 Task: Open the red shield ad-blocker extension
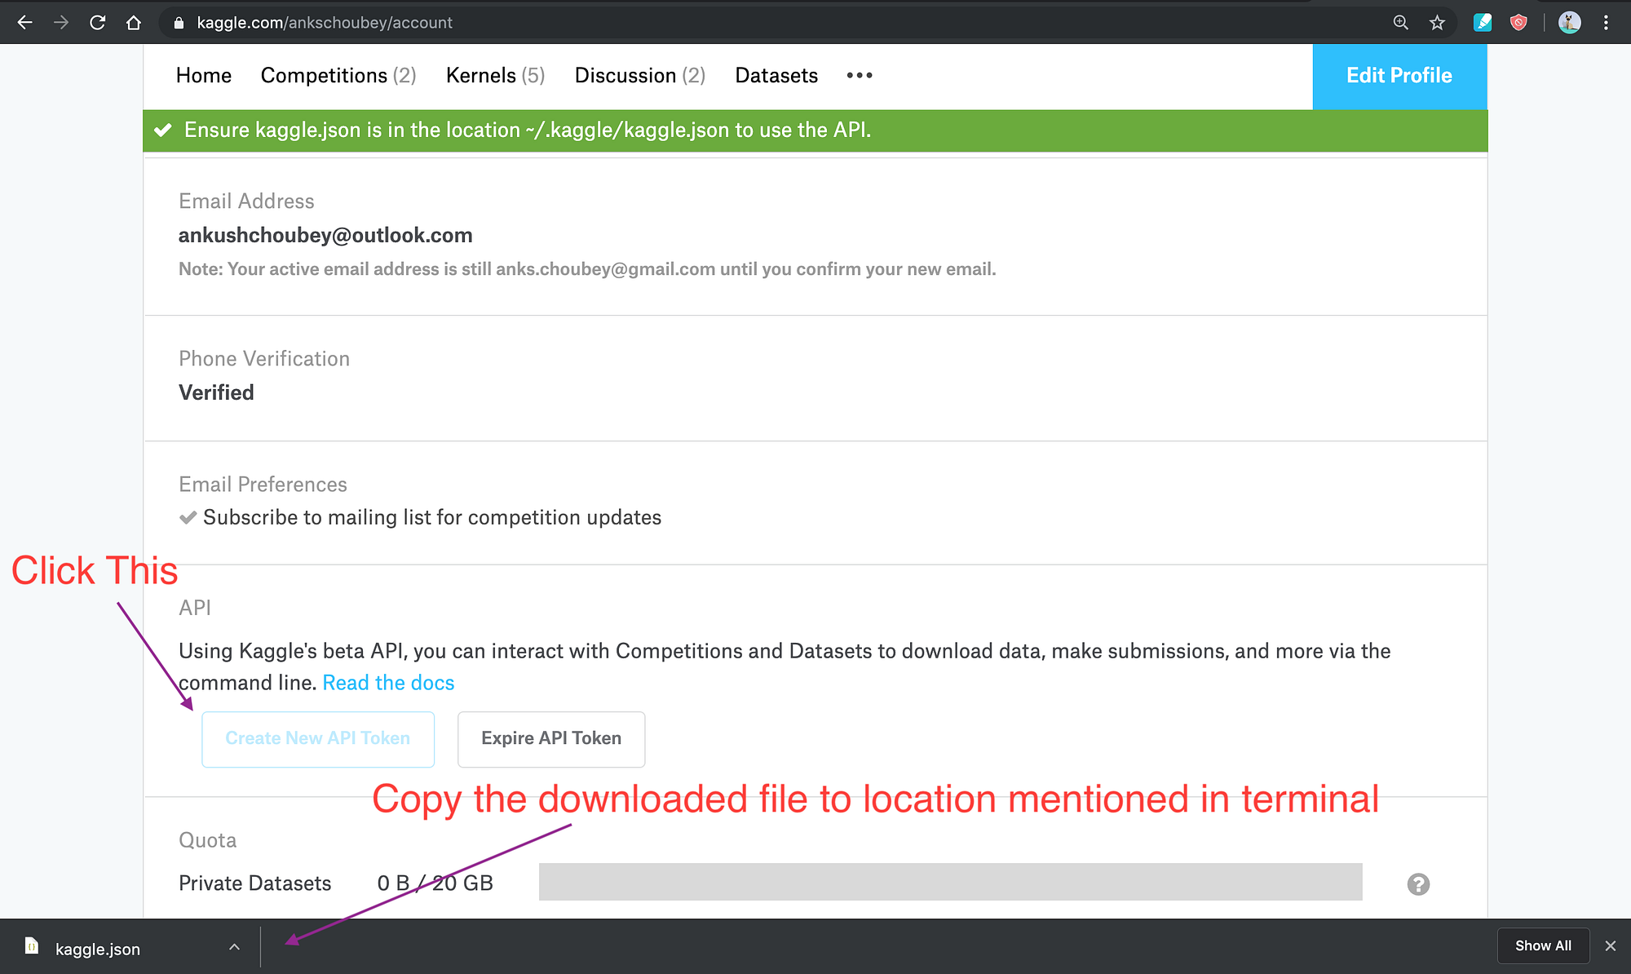tap(1518, 22)
